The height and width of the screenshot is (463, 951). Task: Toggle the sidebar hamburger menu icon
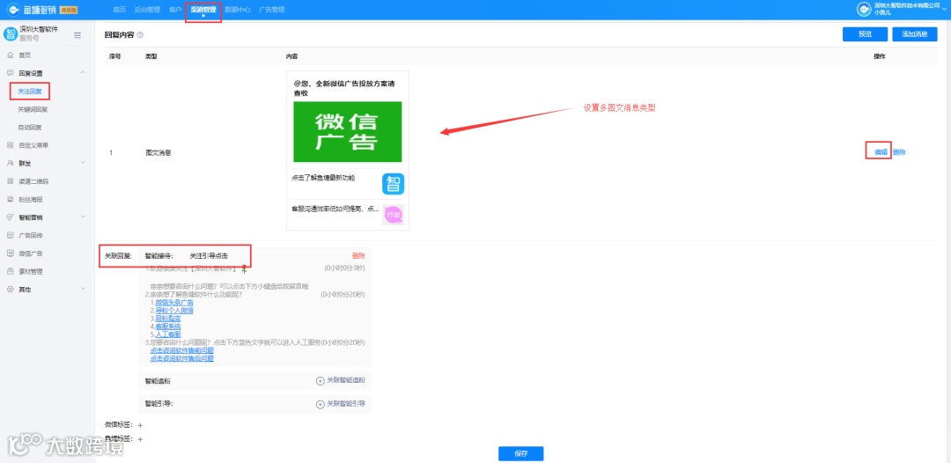click(77, 36)
